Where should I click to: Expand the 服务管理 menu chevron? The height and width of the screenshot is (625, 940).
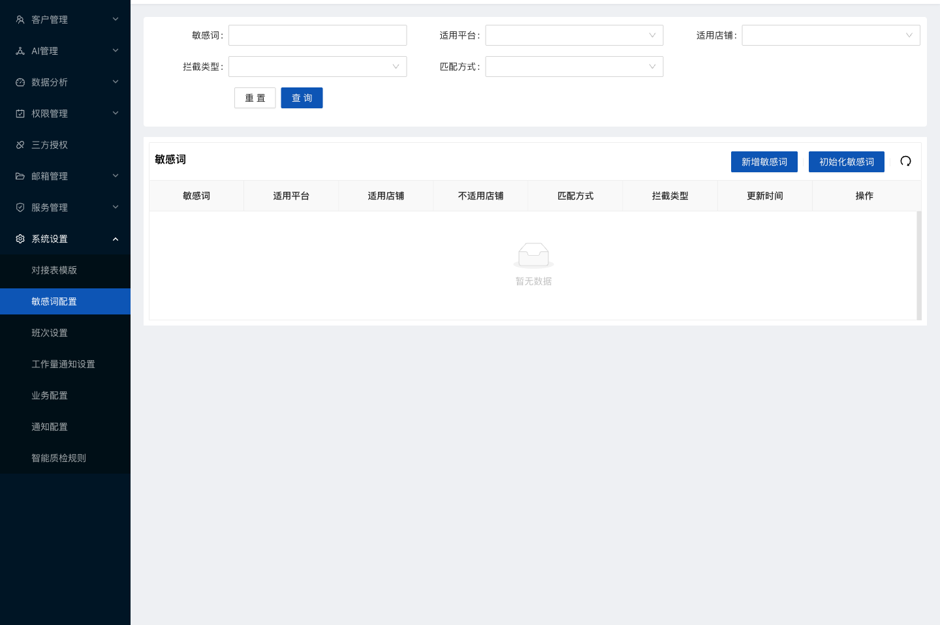(116, 207)
